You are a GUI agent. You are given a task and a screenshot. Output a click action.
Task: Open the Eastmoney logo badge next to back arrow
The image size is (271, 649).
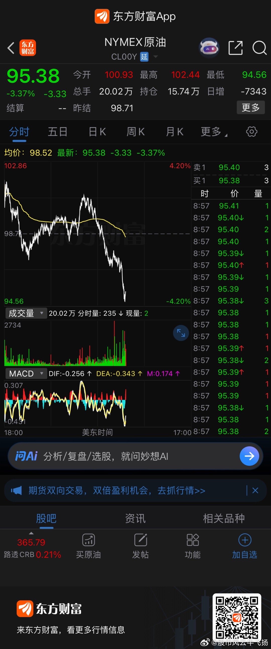[x=28, y=48]
